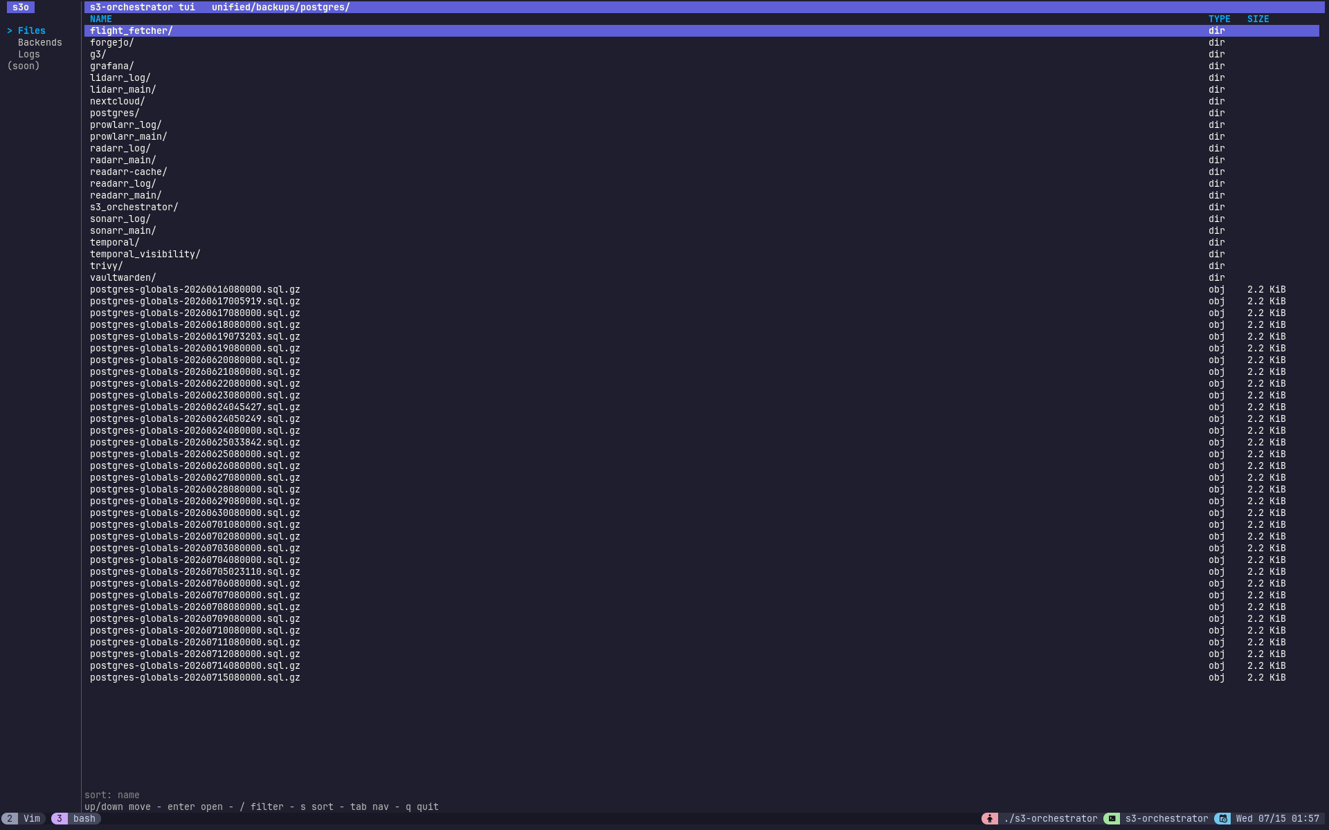Open the trivy/ directory
This screenshot has height=830, width=1329.
pos(701,266)
